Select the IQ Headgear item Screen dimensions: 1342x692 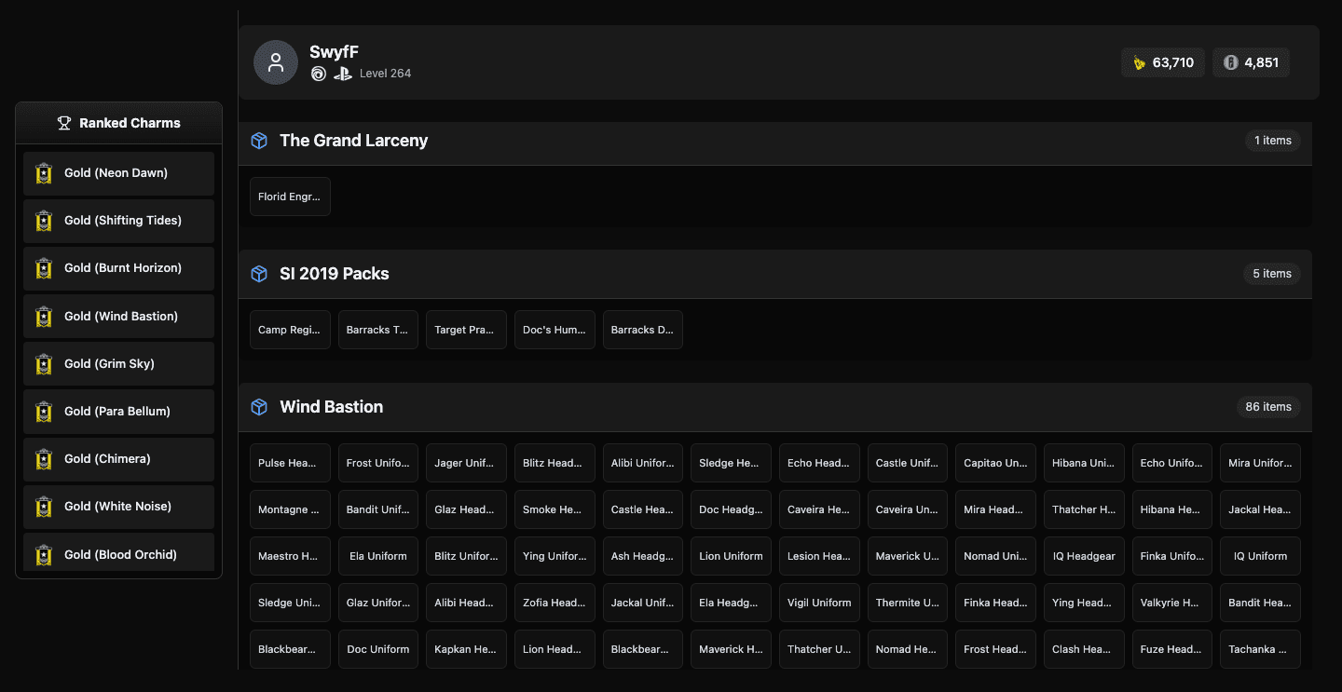click(x=1084, y=556)
